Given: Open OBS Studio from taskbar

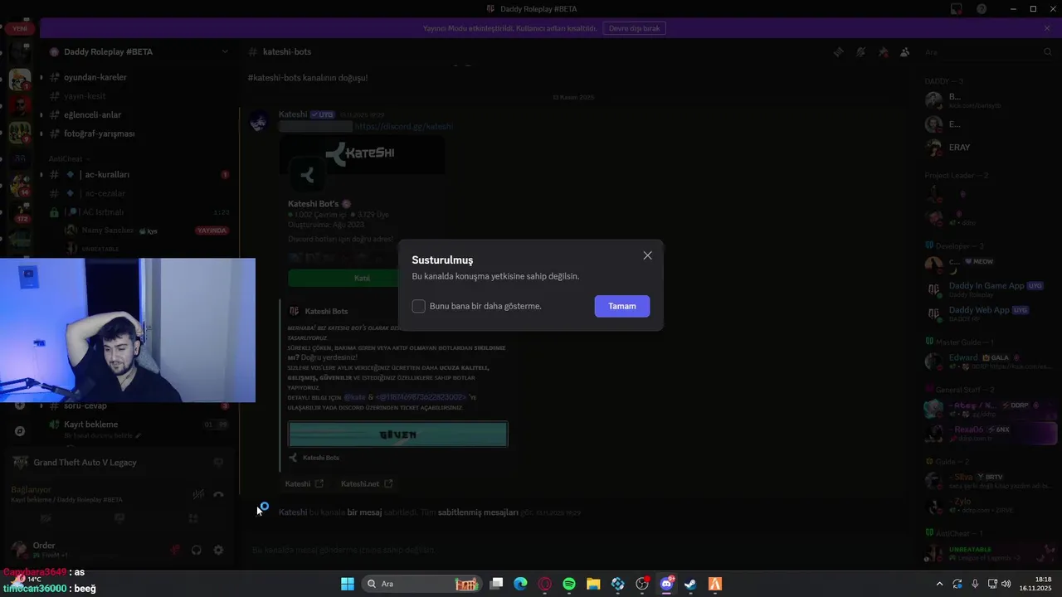Looking at the screenshot, I should coord(641,584).
